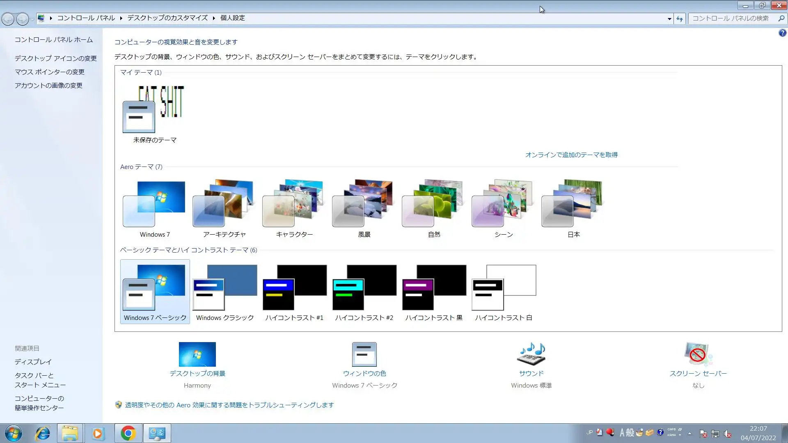
Task: Click the refresh button beside address bar
Action: coord(680,18)
